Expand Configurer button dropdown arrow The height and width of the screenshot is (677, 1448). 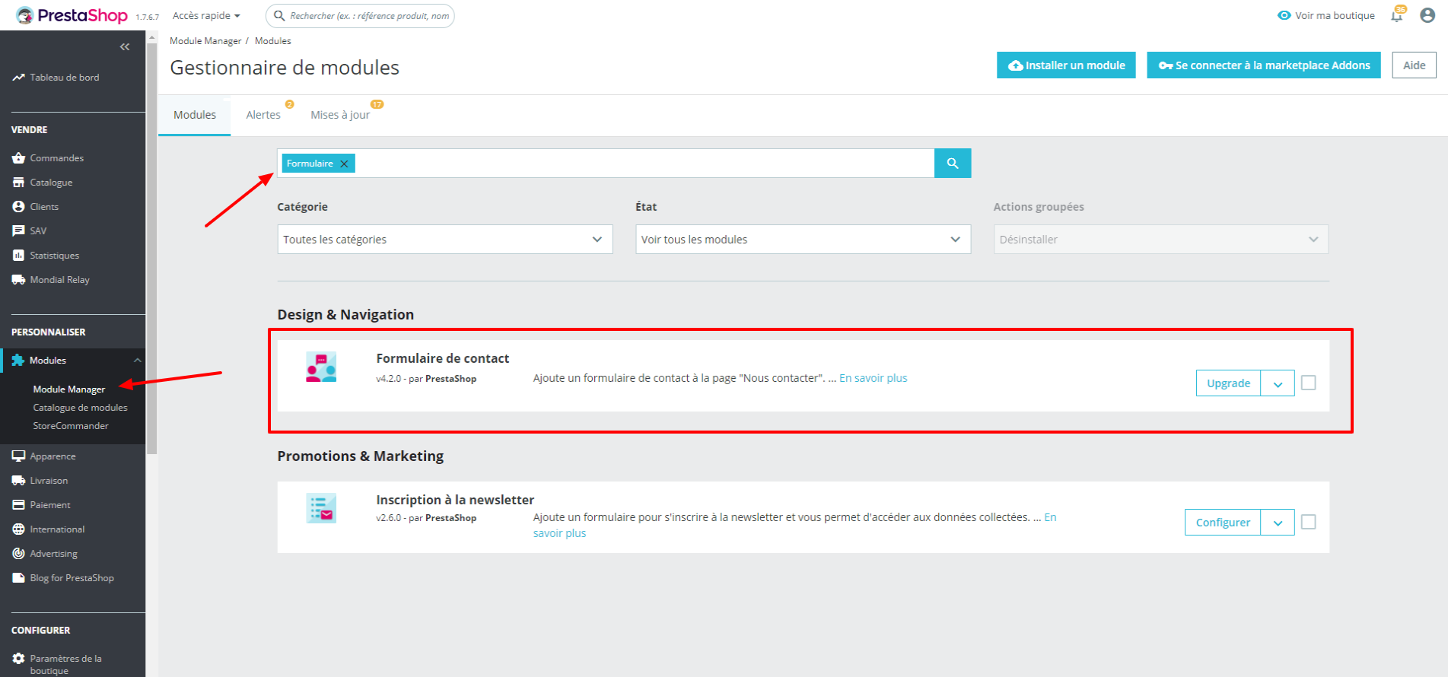coord(1278,523)
